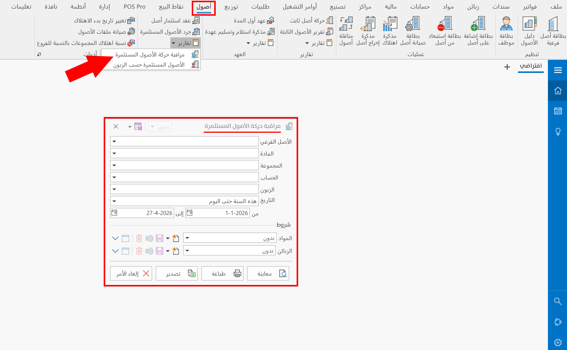Open عقد استثمار أصل from the ribbon
Image resolution: width=567 pixels, height=350 pixels.
(x=176, y=21)
